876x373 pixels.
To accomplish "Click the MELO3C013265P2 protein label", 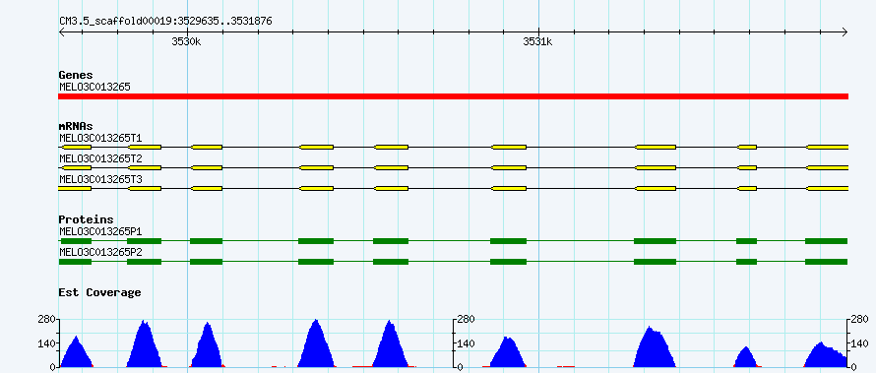I will 100,252.
